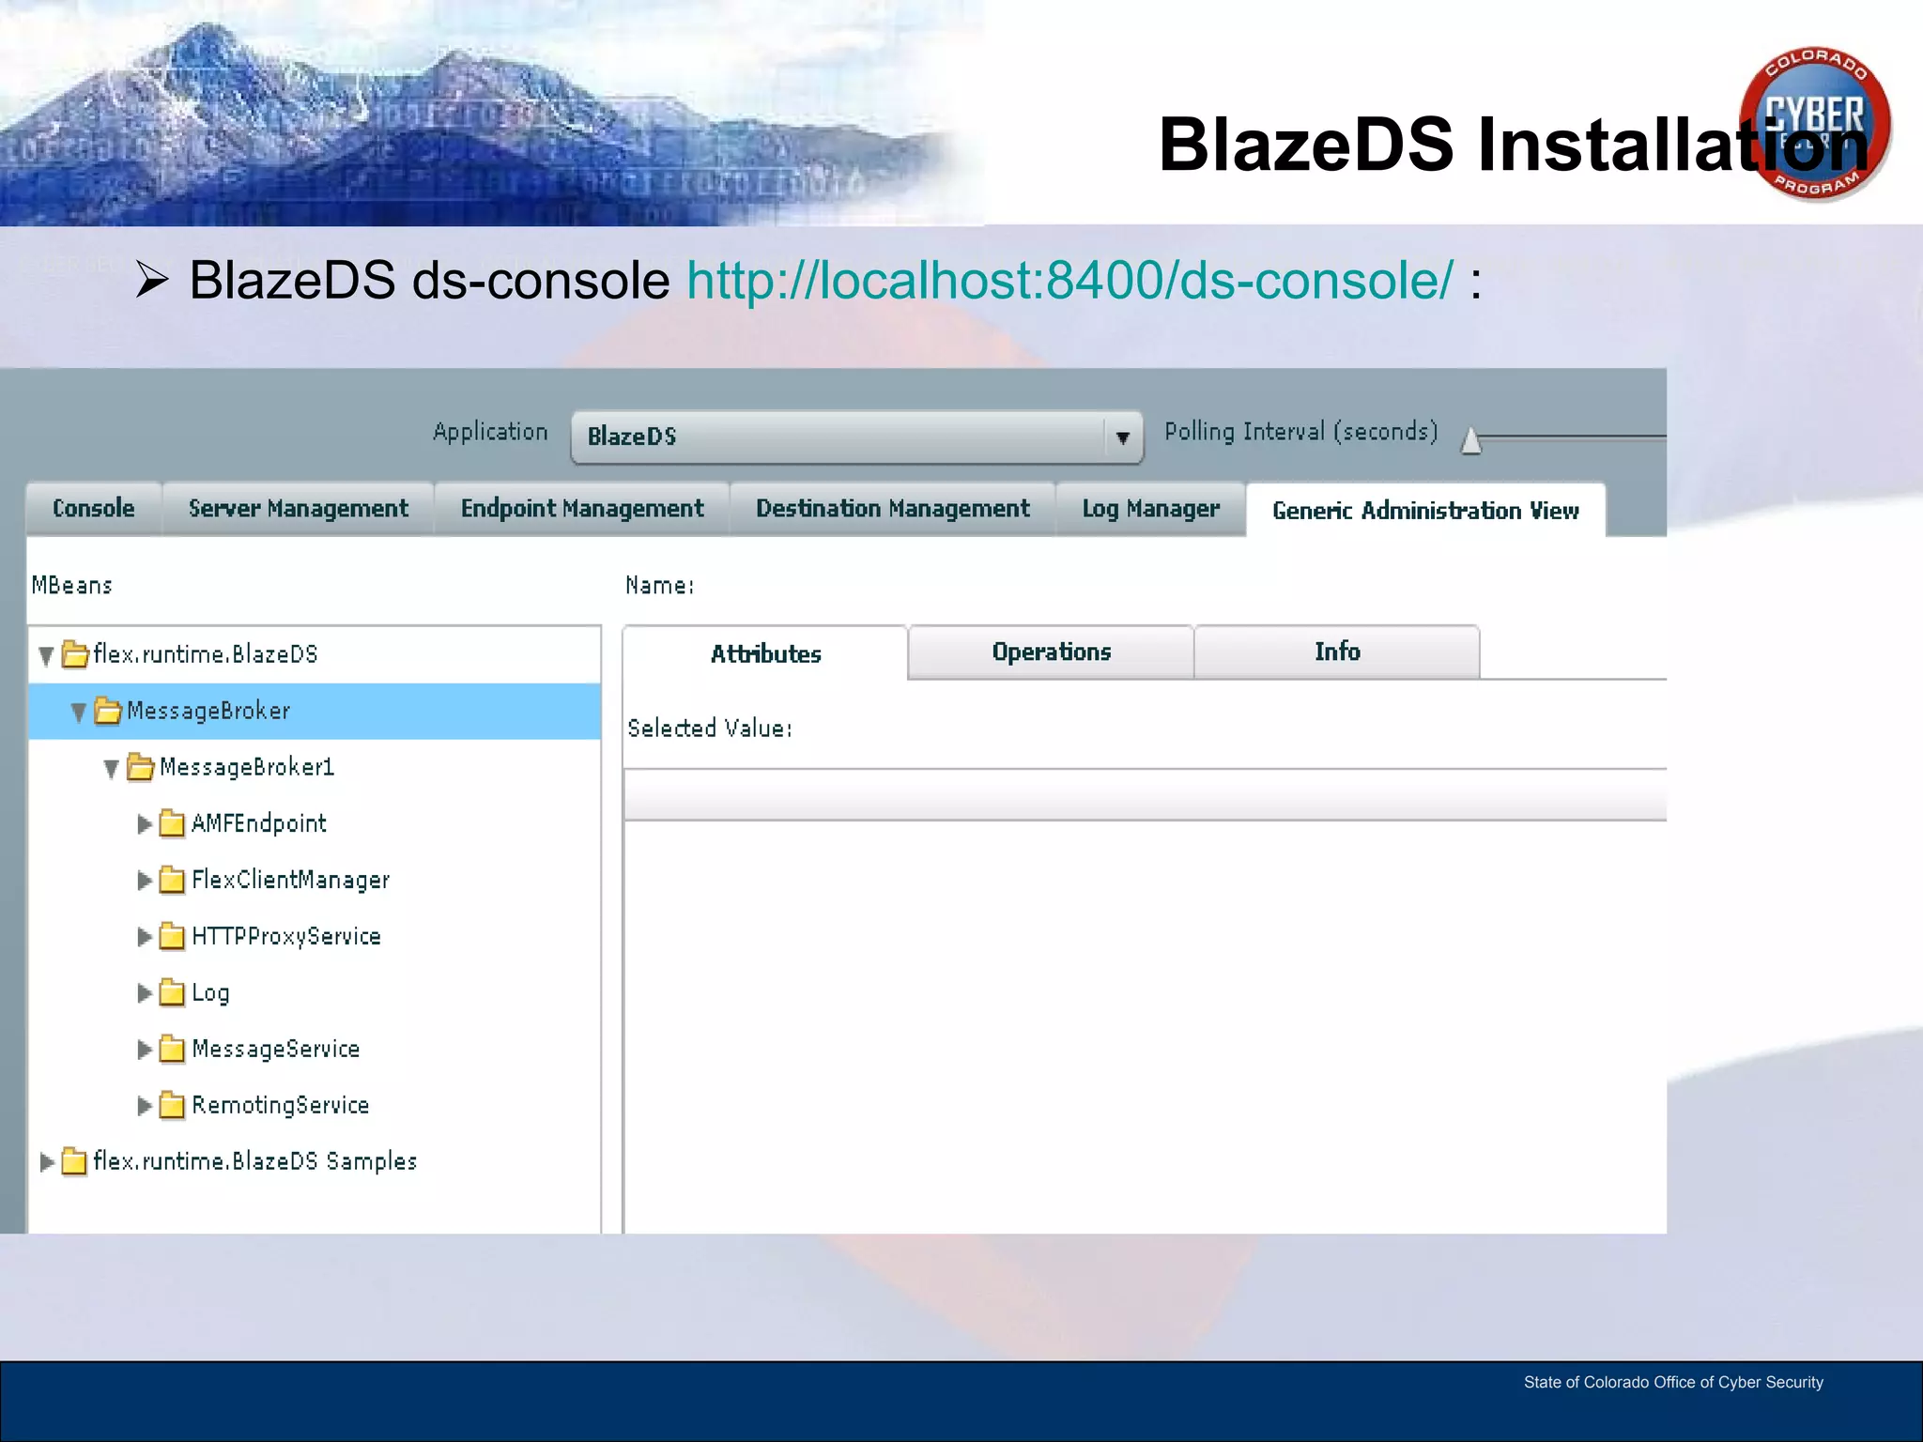1923x1442 pixels.
Task: Select the FlexClientManager label
Action: pos(290,880)
